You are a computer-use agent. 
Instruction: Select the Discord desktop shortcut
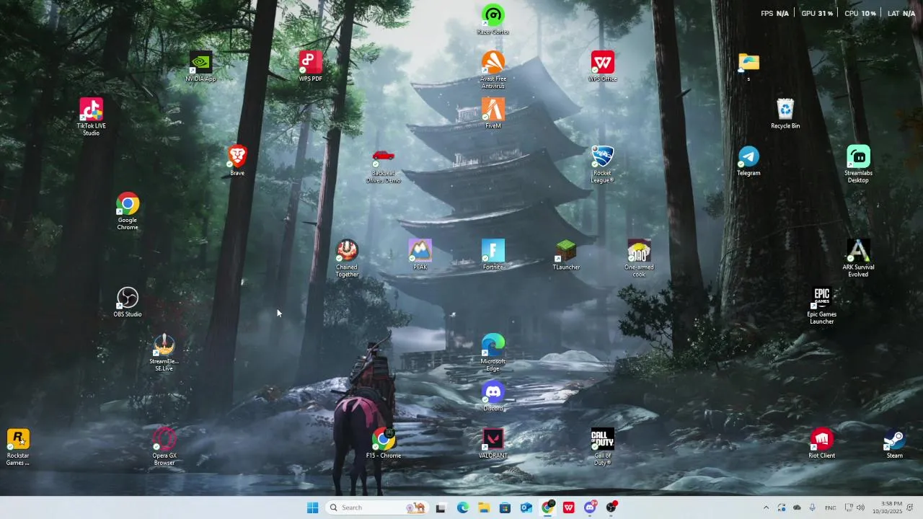(x=493, y=396)
